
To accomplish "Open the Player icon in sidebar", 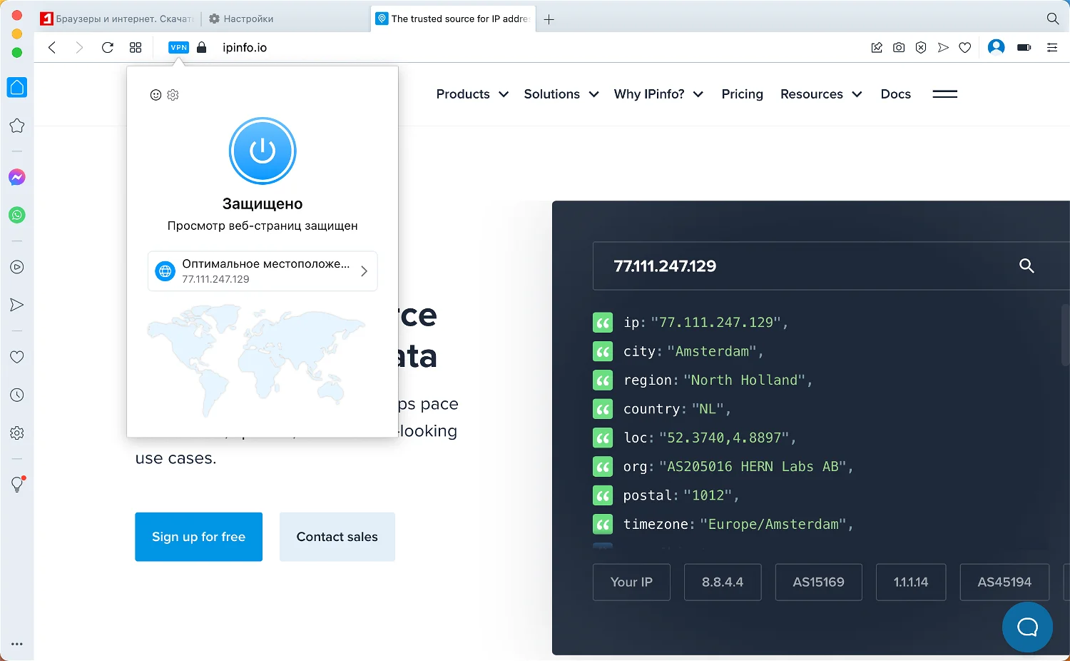I will (x=17, y=267).
